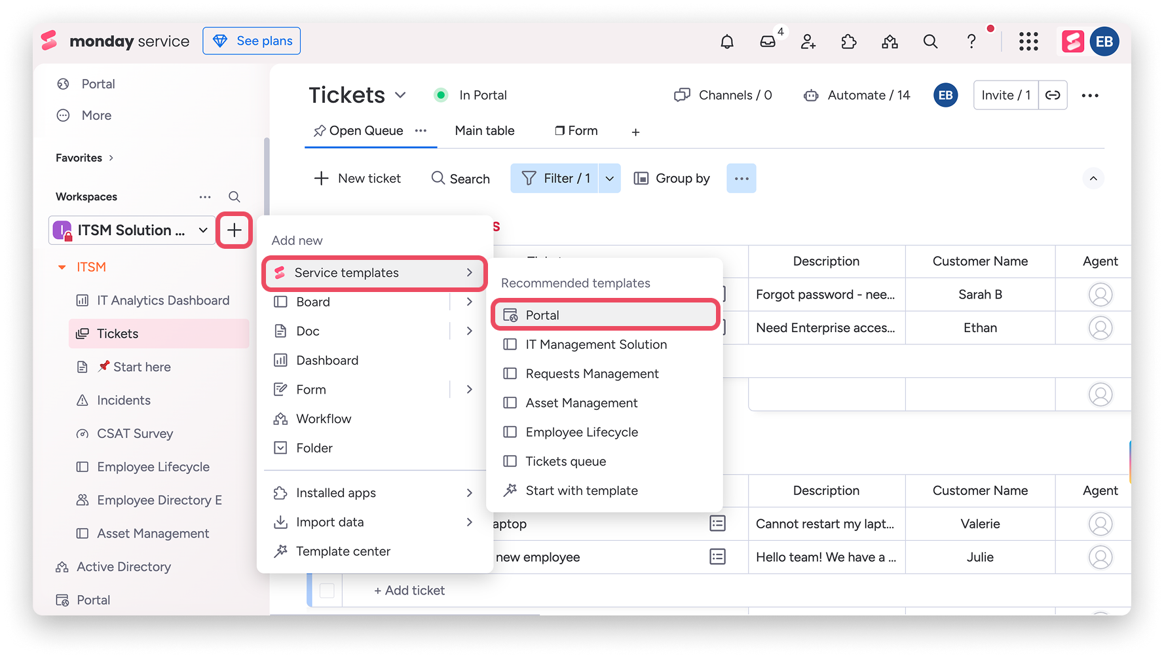Open the apps puzzle piece icon
The width and height of the screenshot is (1164, 658).
coord(849,42)
